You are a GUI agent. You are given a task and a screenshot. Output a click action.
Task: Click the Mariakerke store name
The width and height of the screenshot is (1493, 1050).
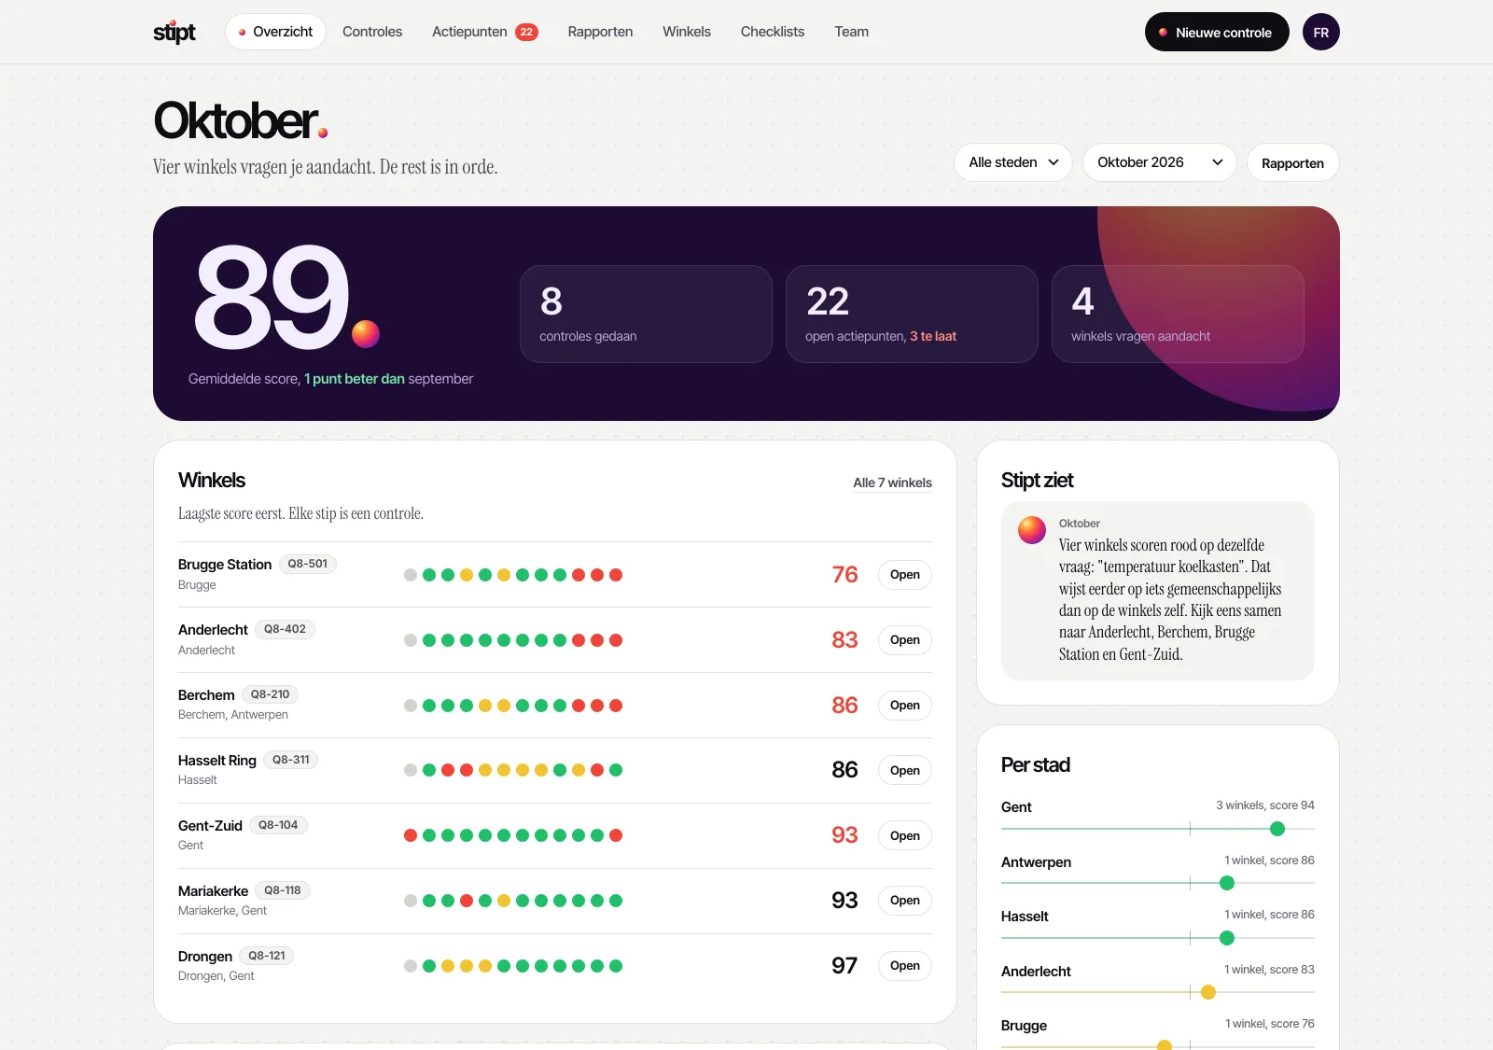[x=213, y=891]
